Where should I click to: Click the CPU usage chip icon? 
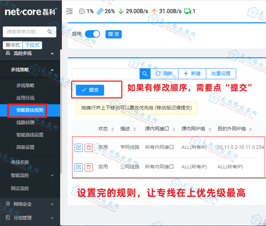click(x=82, y=11)
